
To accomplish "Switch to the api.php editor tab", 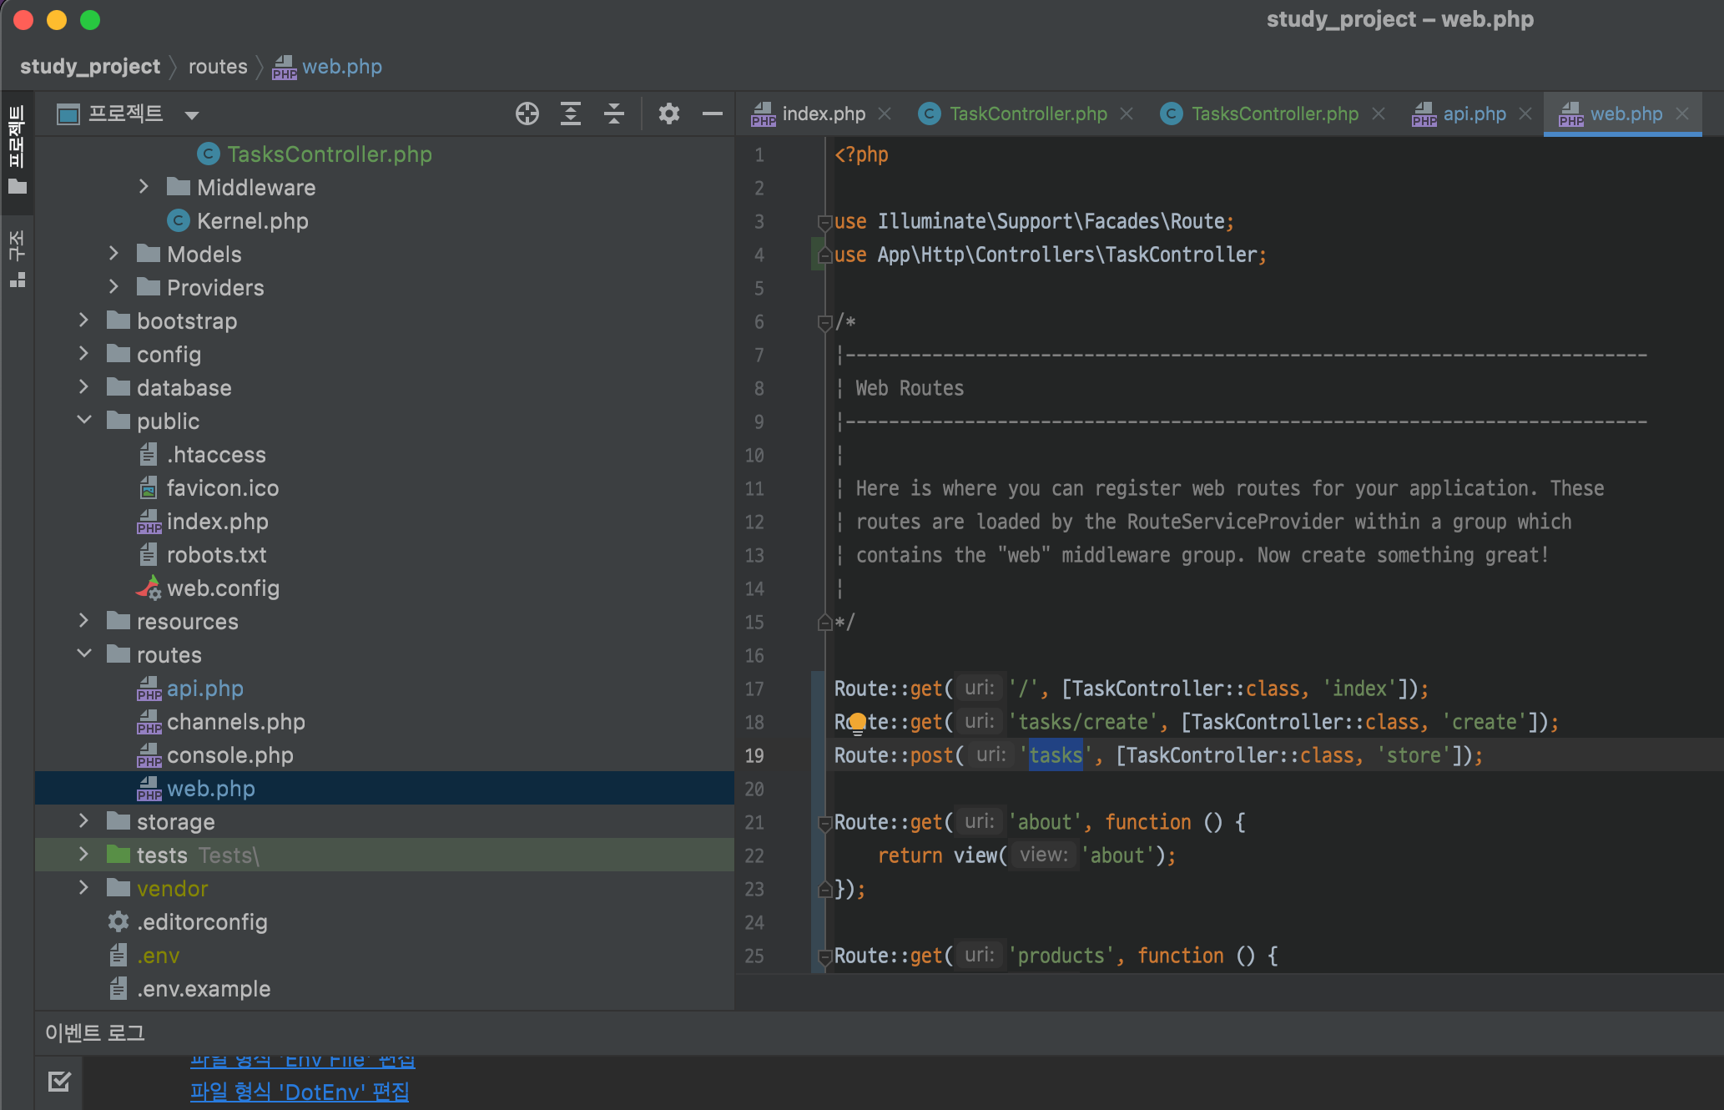I will point(1474,114).
